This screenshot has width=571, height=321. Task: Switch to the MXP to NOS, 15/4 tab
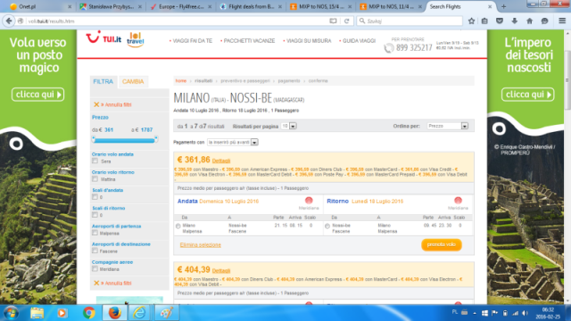321,6
